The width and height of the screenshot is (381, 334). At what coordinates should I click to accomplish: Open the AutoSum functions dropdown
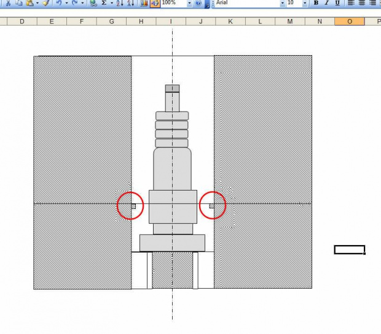pos(112,3)
